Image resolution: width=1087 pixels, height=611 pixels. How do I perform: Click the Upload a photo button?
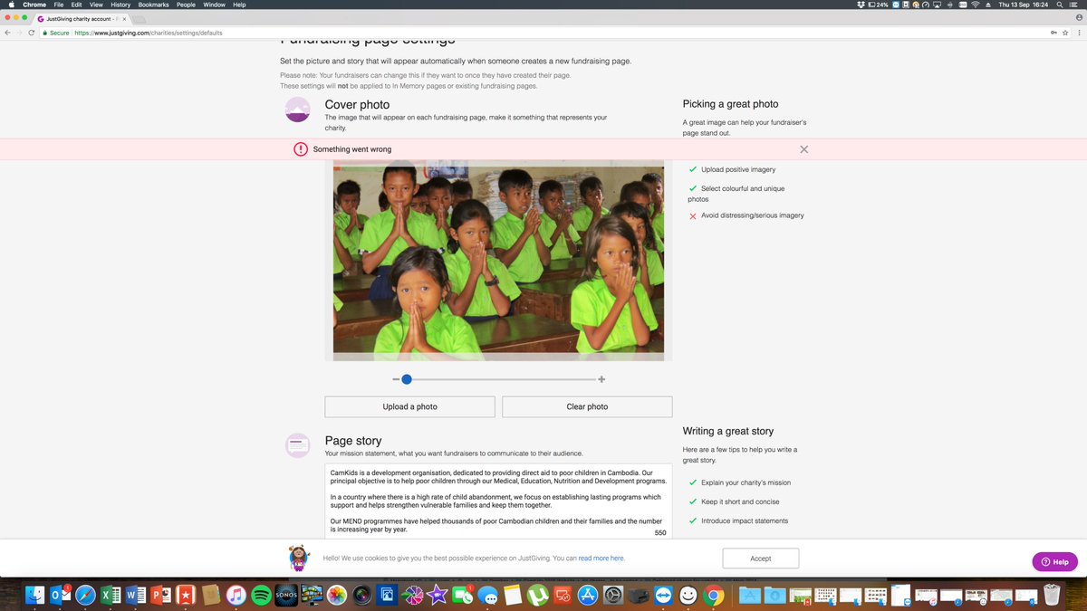[409, 406]
